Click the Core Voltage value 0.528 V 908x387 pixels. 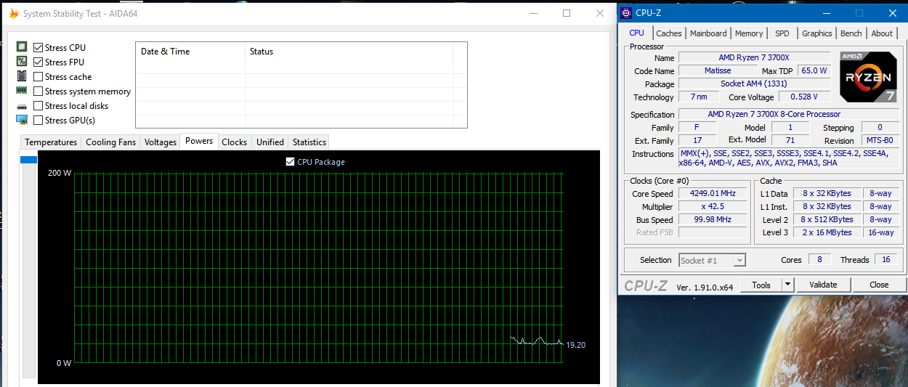(x=804, y=97)
